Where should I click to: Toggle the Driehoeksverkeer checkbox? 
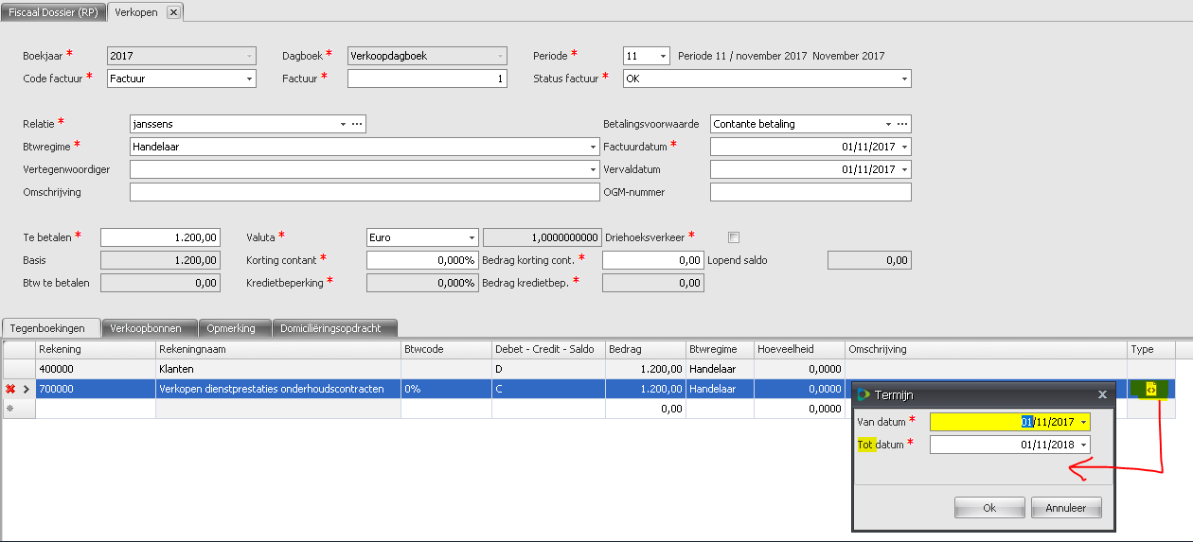733,237
